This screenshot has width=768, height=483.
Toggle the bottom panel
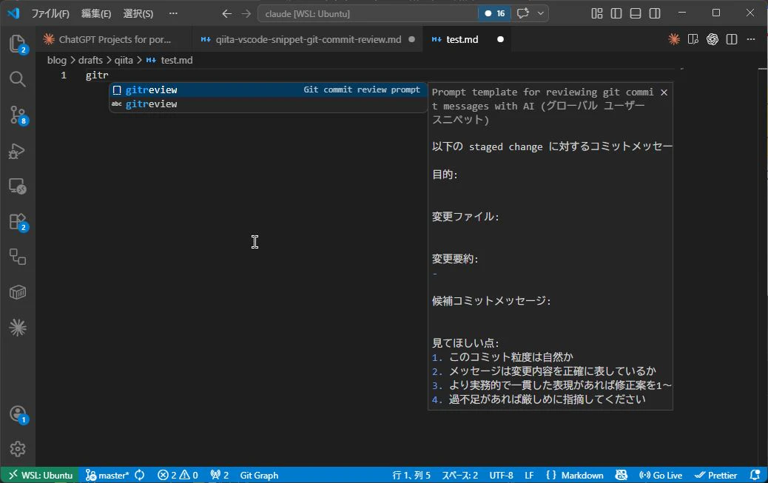click(636, 14)
